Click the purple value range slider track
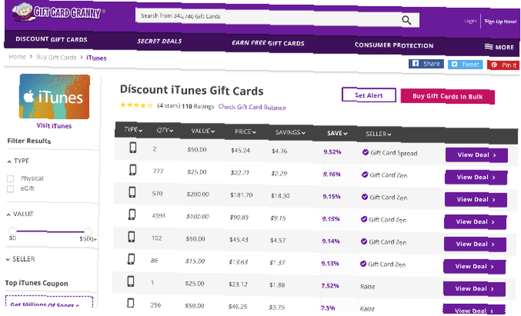Screen dimensions: 521x316 [50, 231]
